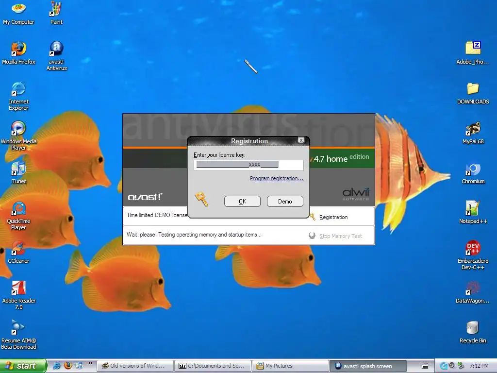
Task: Click Registration button on avast splash
Action: 329,217
